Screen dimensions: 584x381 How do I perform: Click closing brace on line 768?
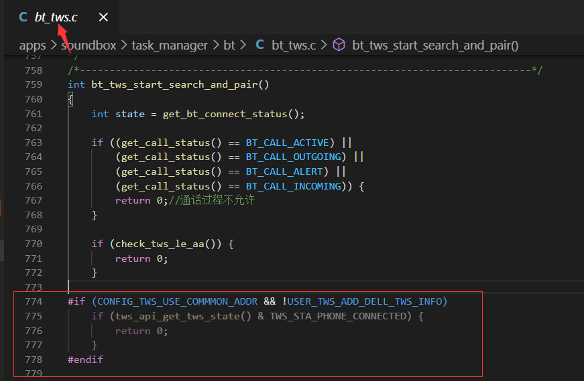(x=95, y=215)
